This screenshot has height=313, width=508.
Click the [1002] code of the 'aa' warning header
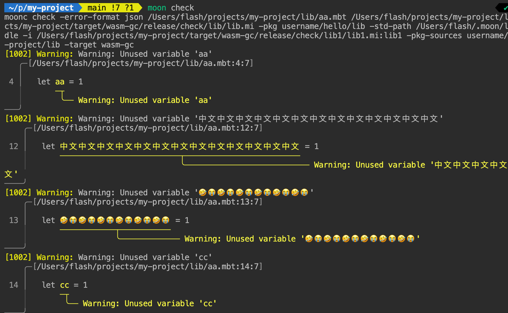18,54
